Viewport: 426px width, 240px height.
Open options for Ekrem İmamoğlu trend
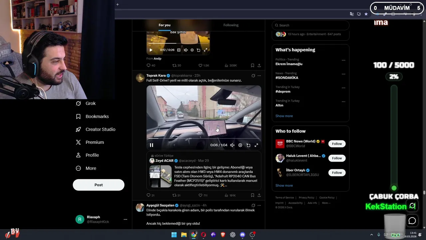tap(343, 60)
